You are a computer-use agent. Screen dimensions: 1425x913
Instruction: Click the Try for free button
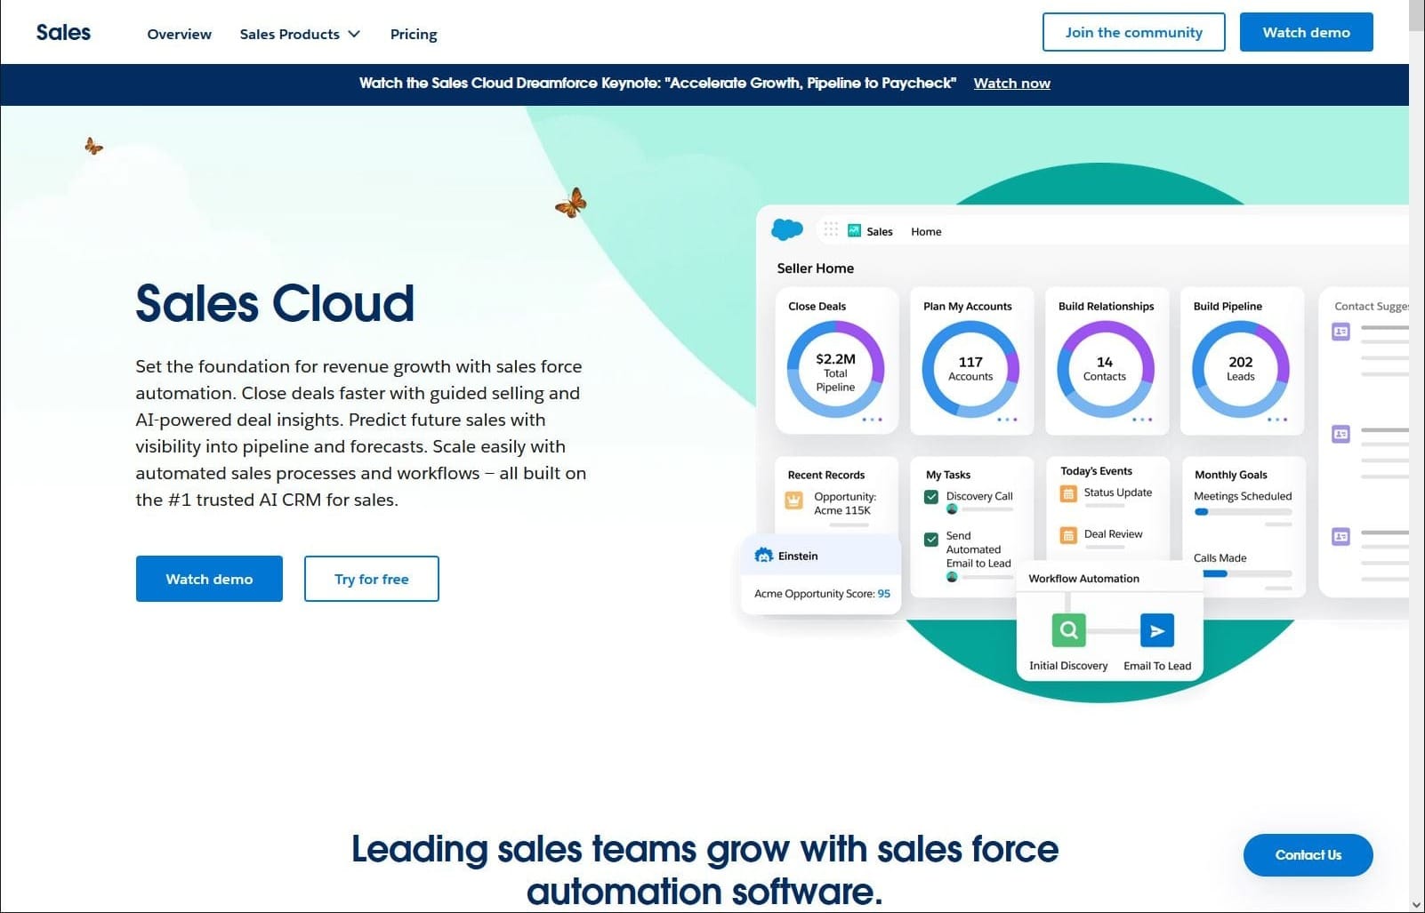(x=371, y=579)
